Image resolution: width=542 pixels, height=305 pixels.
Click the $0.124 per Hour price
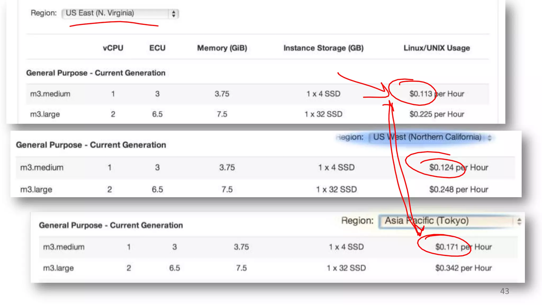pyautogui.click(x=459, y=168)
